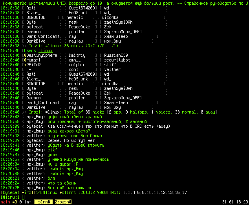Viewport: 249px width, 205px height.
Task: Click message 'а у меня тоже все белые'
Action: click(x=75, y=136)
